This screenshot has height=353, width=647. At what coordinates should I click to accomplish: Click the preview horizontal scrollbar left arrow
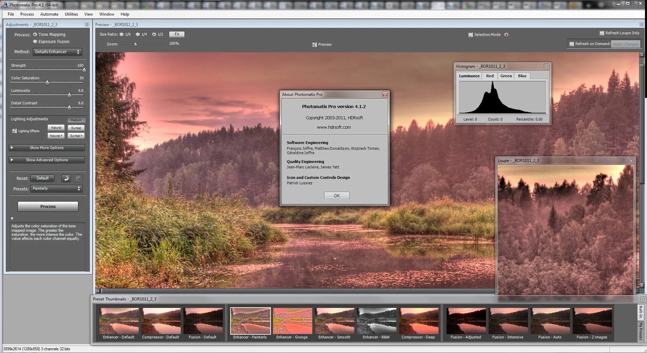[98, 291]
